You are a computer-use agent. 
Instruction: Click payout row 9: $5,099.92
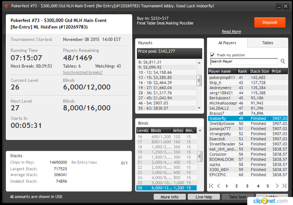[x=167, y=67]
